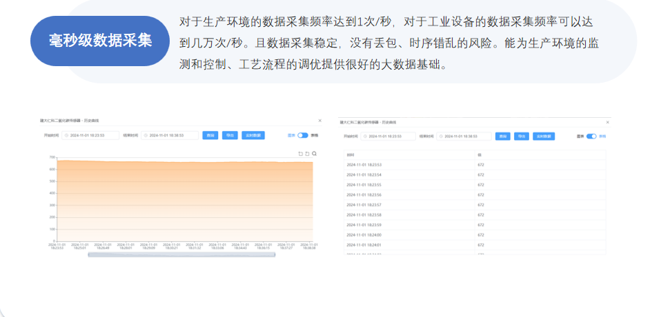Image resolution: width=661 pixels, height=317 pixels.
Task: Click clock icon in chart dialog's start time
Action: point(66,136)
